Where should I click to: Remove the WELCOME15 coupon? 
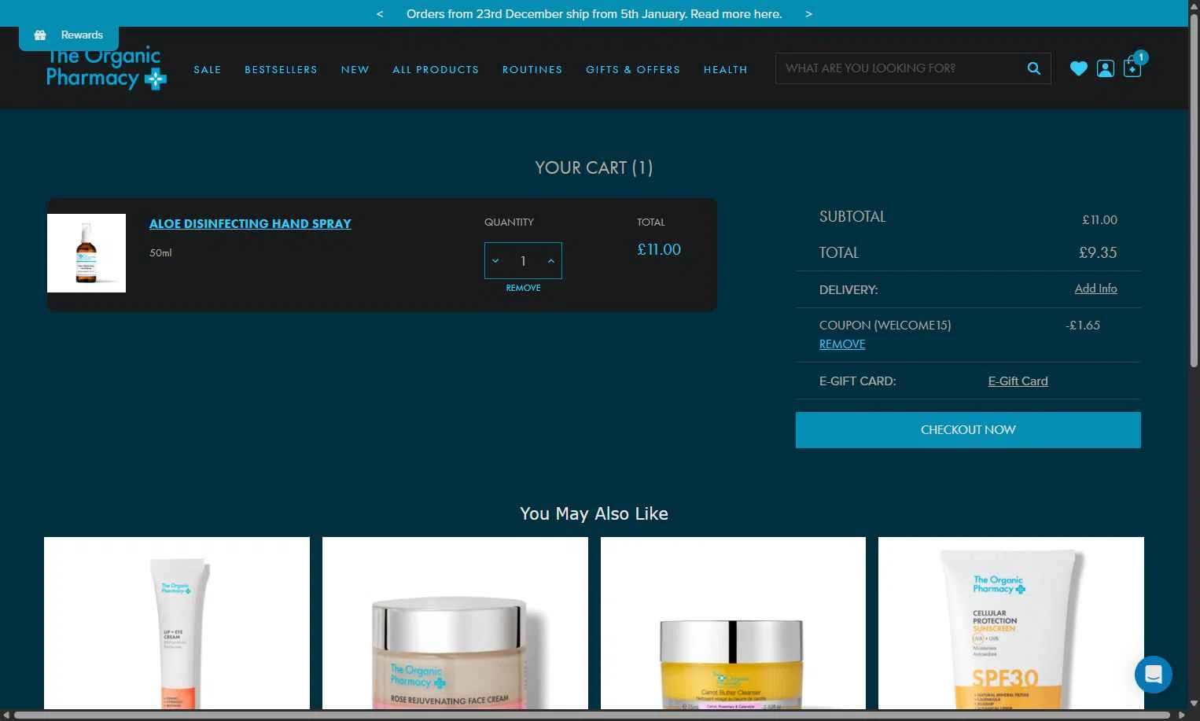click(x=842, y=344)
